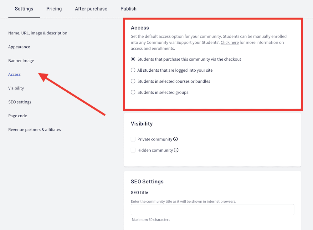Switch to the Pricing tab
This screenshot has width=313, height=230.
click(54, 9)
